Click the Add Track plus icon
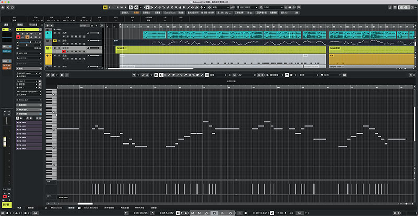This screenshot has height=216, width=418. pos(48,25)
